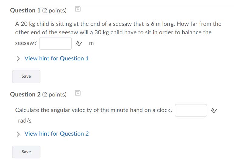Viewport: 234px width, 162px height.
Task: Click the save status icon beside Question 1
Action: [78, 9]
